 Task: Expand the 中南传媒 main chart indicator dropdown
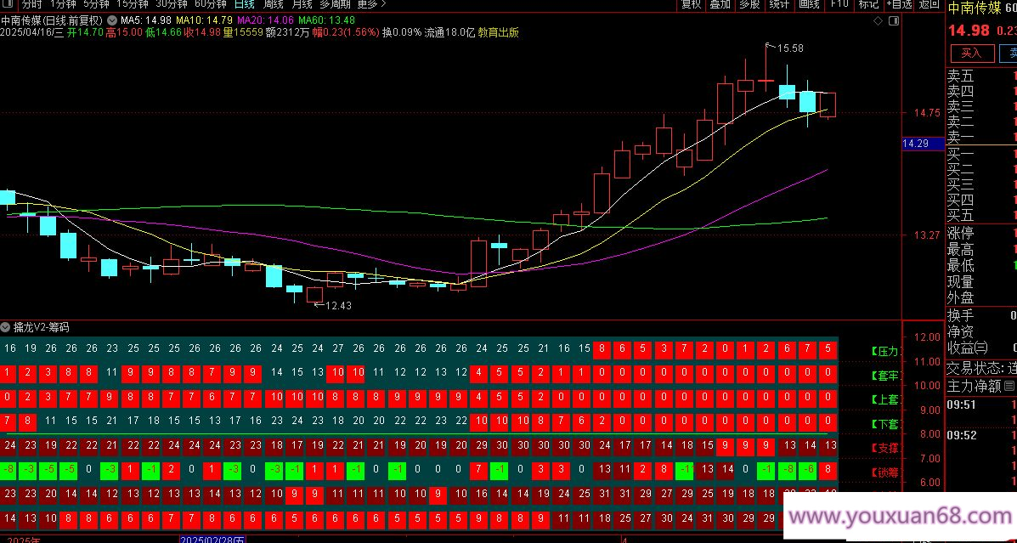(x=111, y=20)
